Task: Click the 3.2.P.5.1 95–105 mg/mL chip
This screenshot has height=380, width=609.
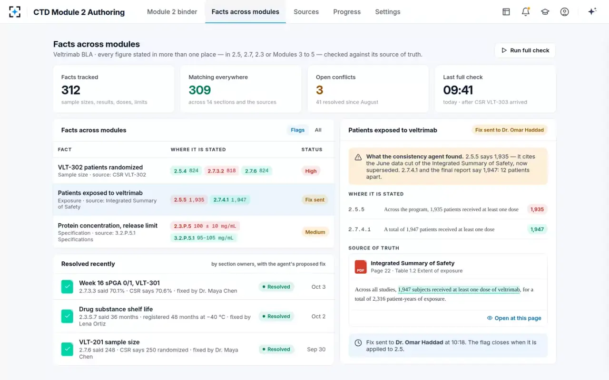Action: click(204, 238)
